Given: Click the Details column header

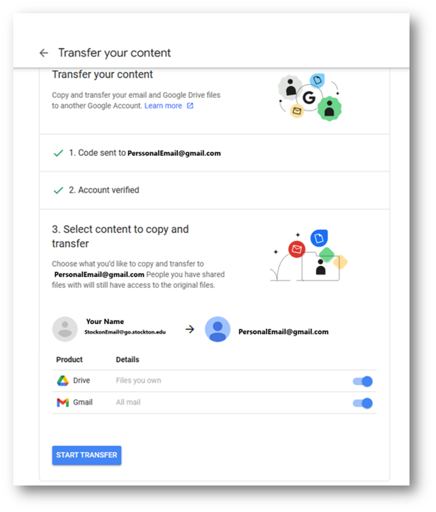Looking at the screenshot, I should pyautogui.click(x=127, y=359).
